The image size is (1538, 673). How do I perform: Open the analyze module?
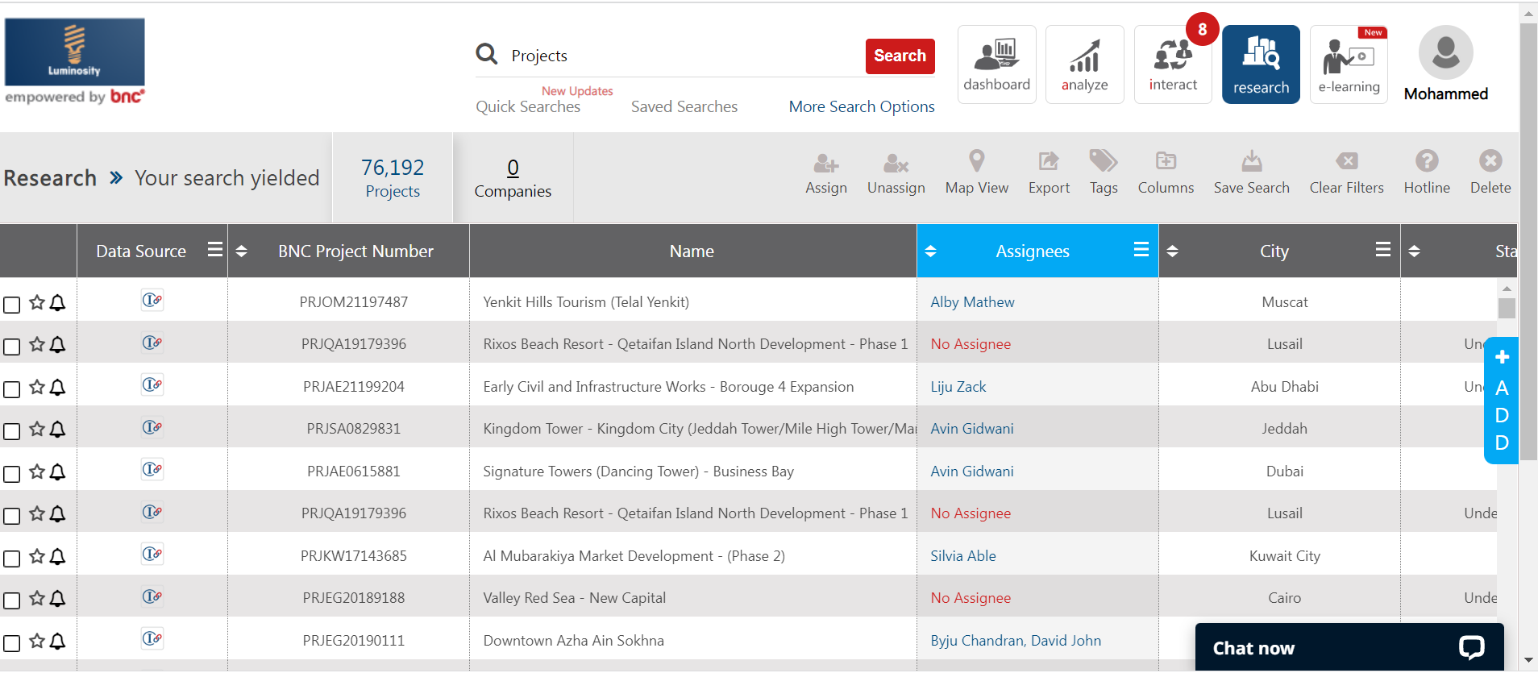coord(1084,64)
